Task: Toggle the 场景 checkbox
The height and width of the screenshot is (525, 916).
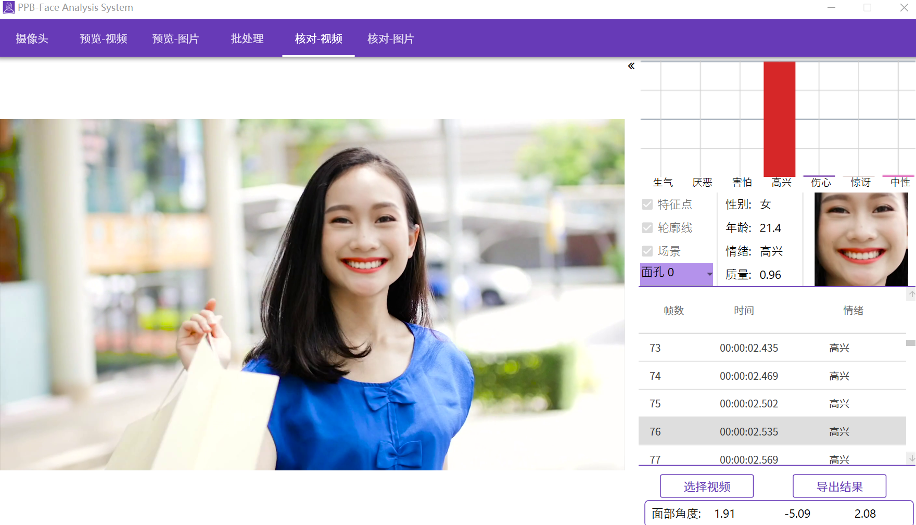Action: click(x=647, y=251)
